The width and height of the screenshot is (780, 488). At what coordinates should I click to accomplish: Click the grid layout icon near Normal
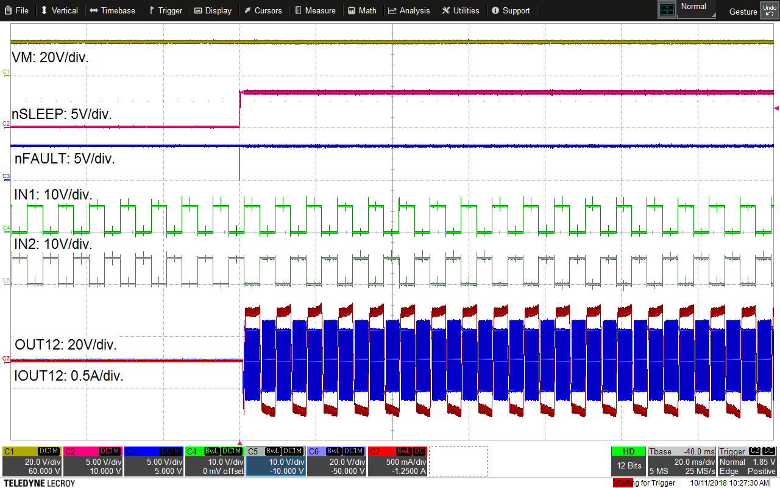tap(668, 9)
